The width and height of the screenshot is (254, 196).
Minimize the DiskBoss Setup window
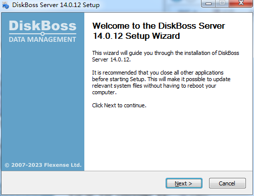point(209,4)
